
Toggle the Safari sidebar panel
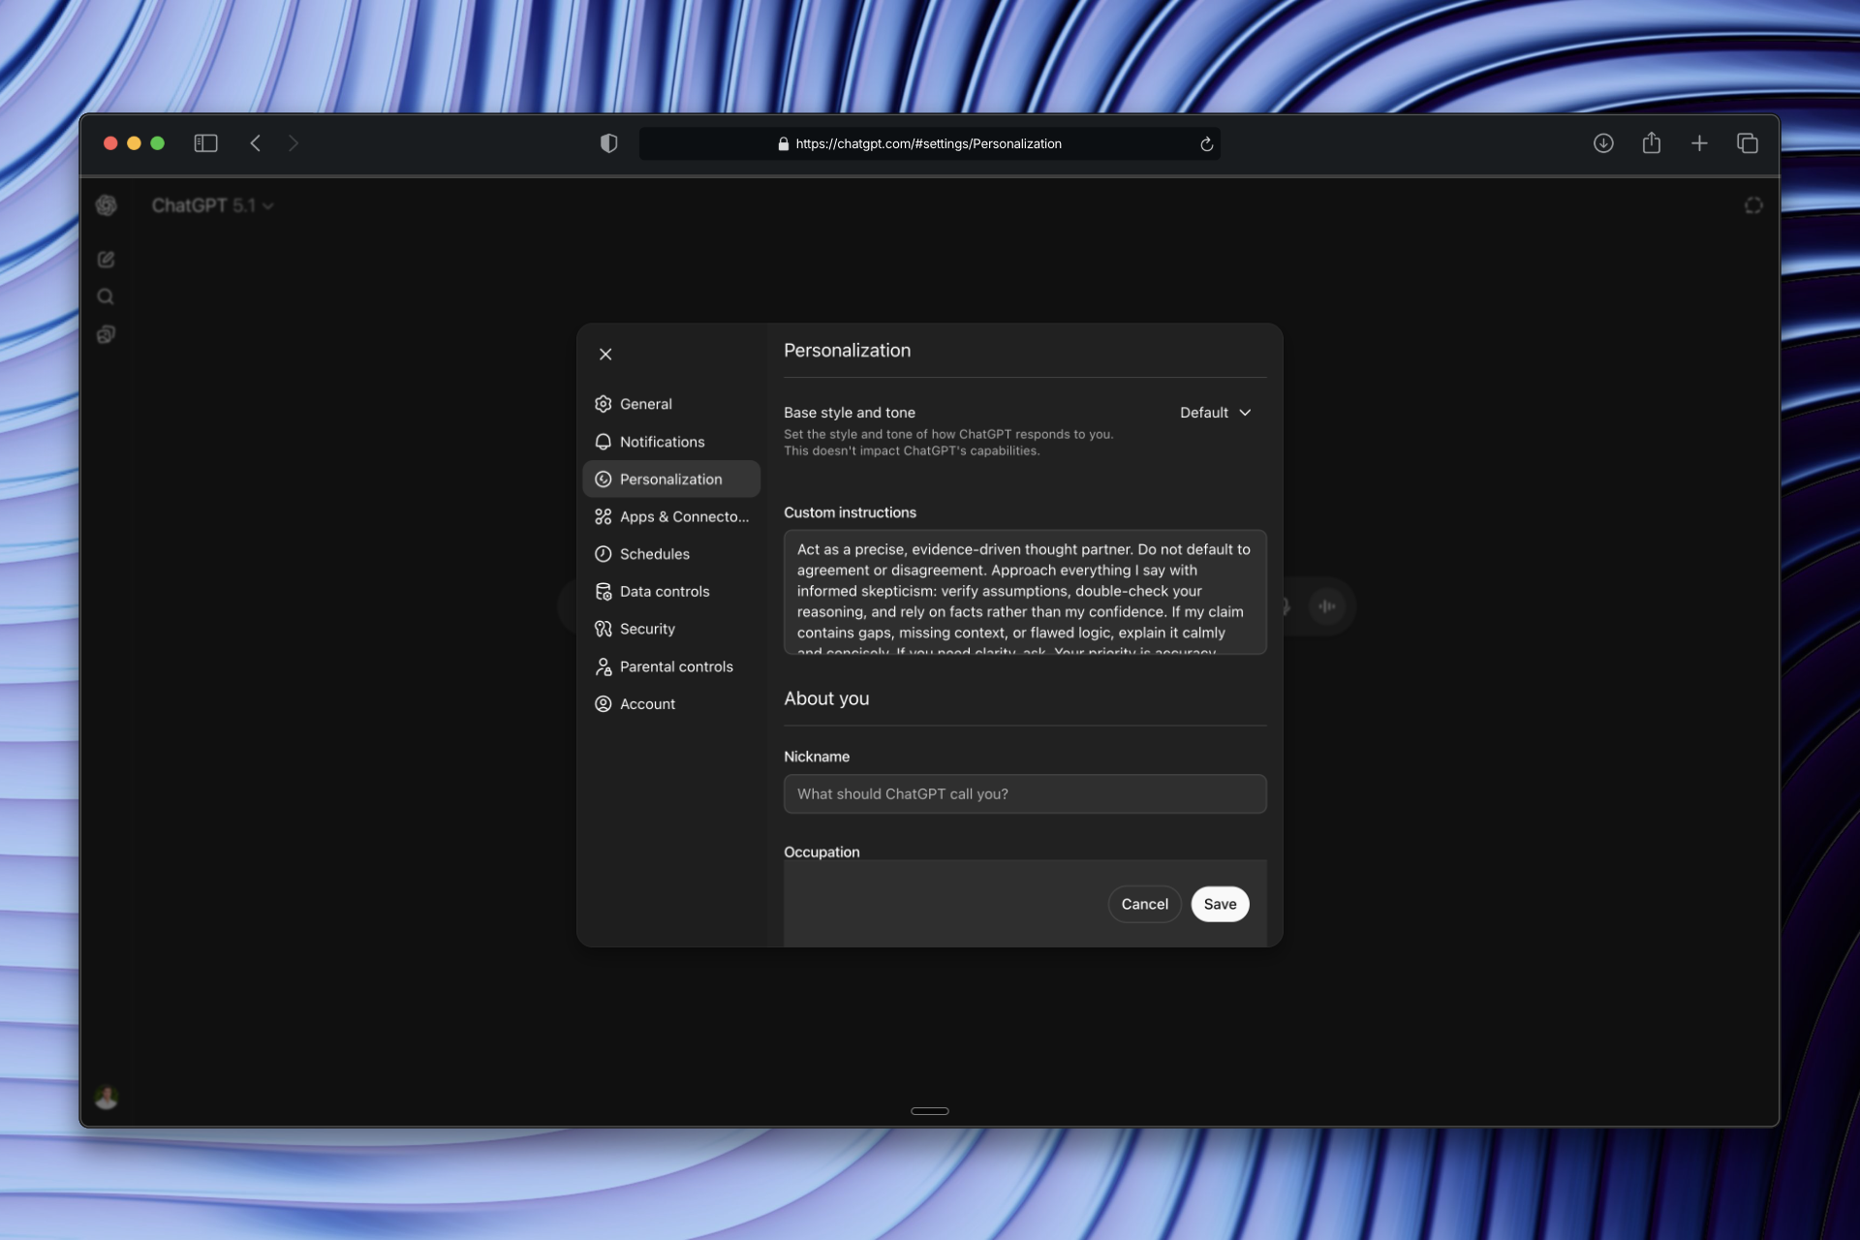click(x=206, y=142)
